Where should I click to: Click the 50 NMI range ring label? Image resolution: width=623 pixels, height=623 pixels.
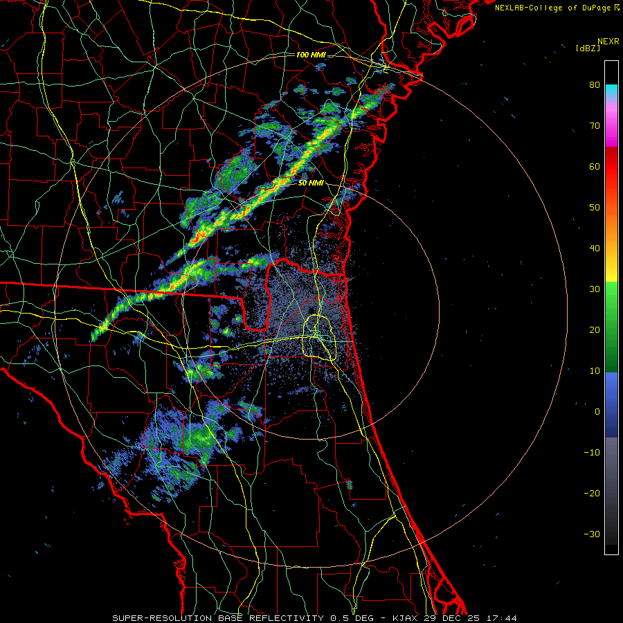coord(311,183)
